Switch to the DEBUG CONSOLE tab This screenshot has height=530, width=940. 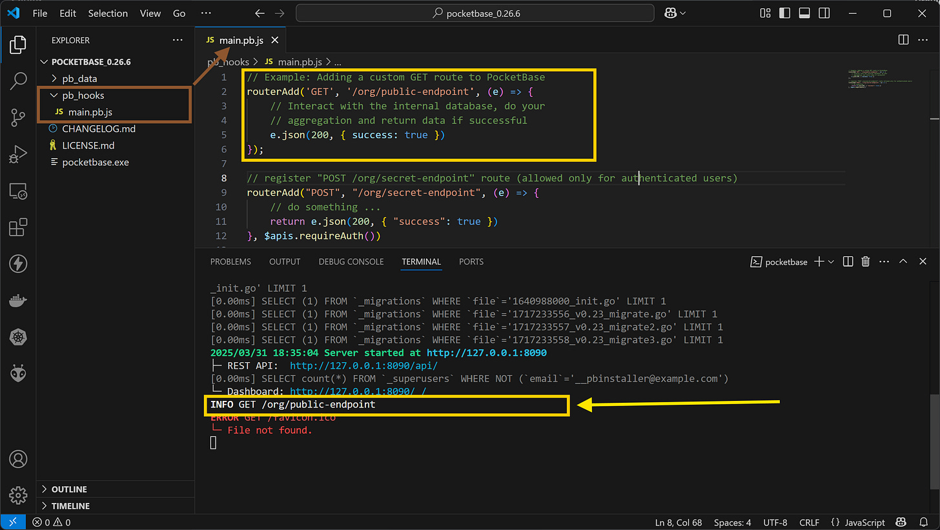point(351,261)
